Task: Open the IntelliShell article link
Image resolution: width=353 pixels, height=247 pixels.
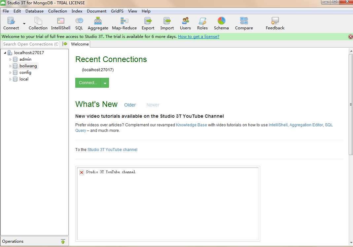Action: pyautogui.click(x=278, y=125)
